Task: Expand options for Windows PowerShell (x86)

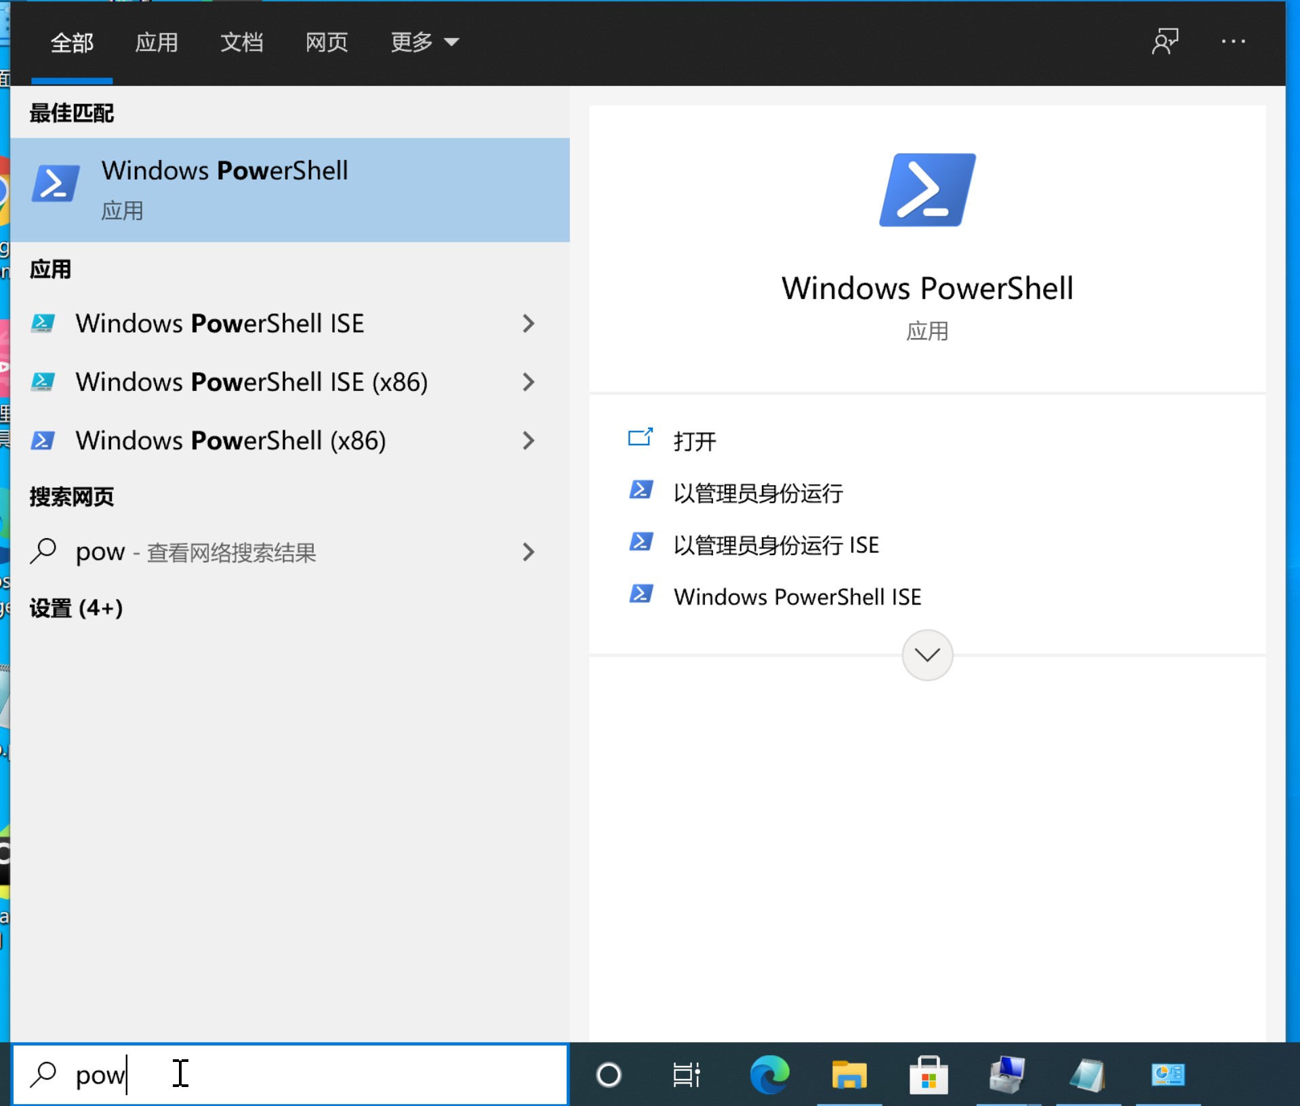Action: coord(529,441)
